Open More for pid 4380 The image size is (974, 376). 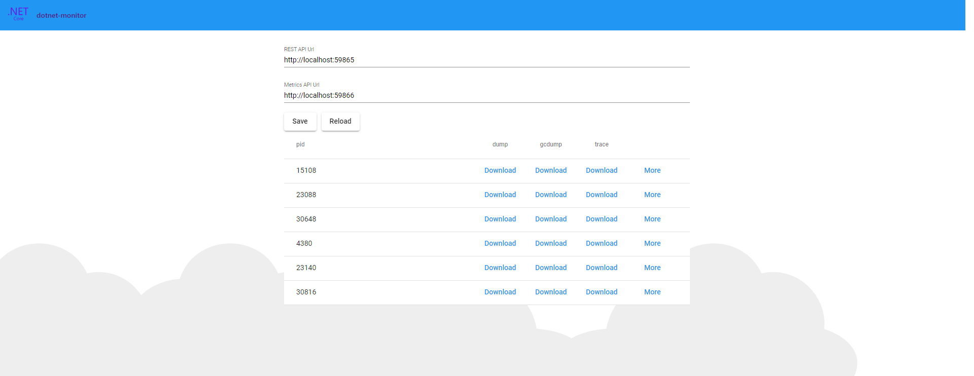pyautogui.click(x=652, y=244)
